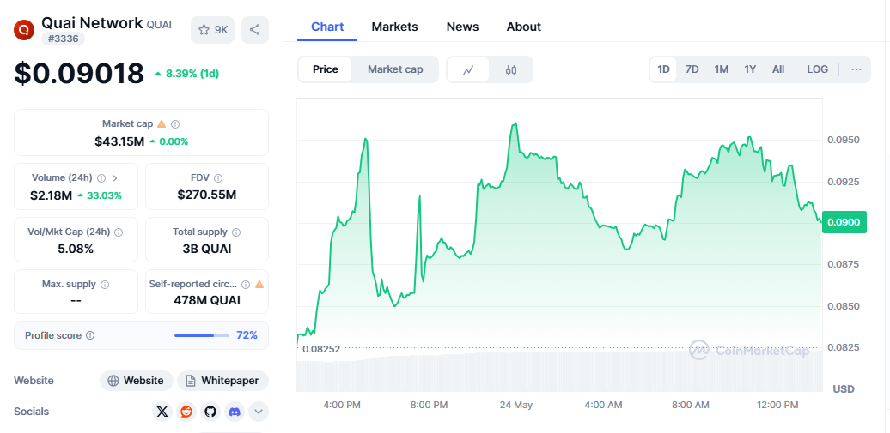Click the 0.08252 baseline price label
Image resolution: width=890 pixels, height=433 pixels.
(321, 349)
